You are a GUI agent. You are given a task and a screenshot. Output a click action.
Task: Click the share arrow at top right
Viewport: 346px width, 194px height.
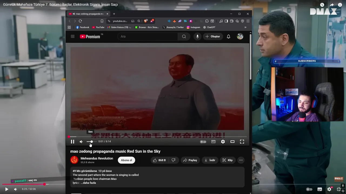(x=332, y=5)
